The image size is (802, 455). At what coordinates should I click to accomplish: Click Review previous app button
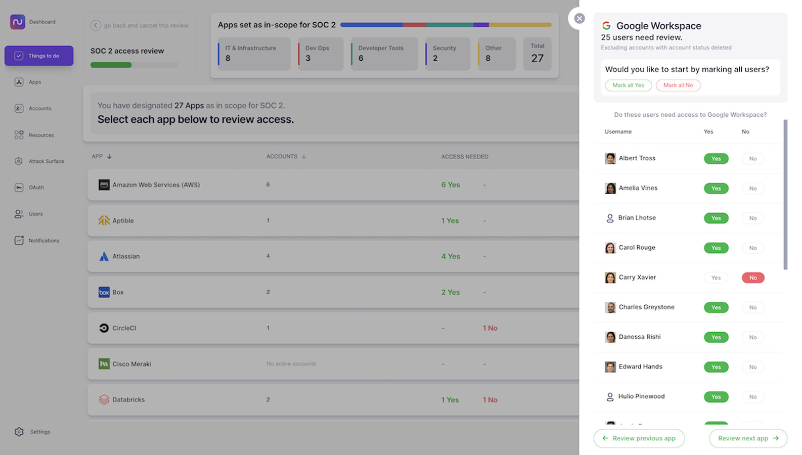pyautogui.click(x=639, y=438)
